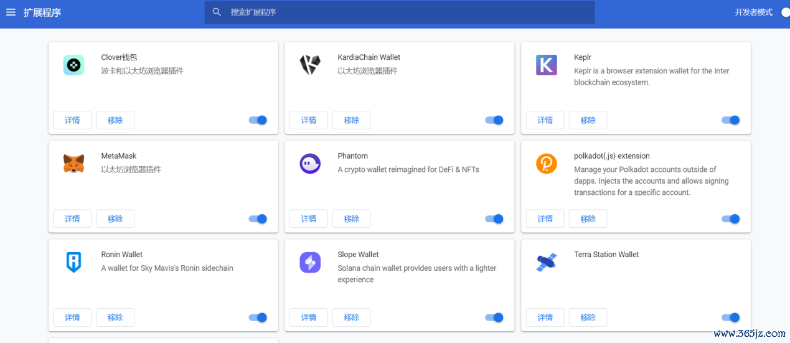The width and height of the screenshot is (790, 343).
Task: Click the search magnifier icon
Action: [217, 12]
